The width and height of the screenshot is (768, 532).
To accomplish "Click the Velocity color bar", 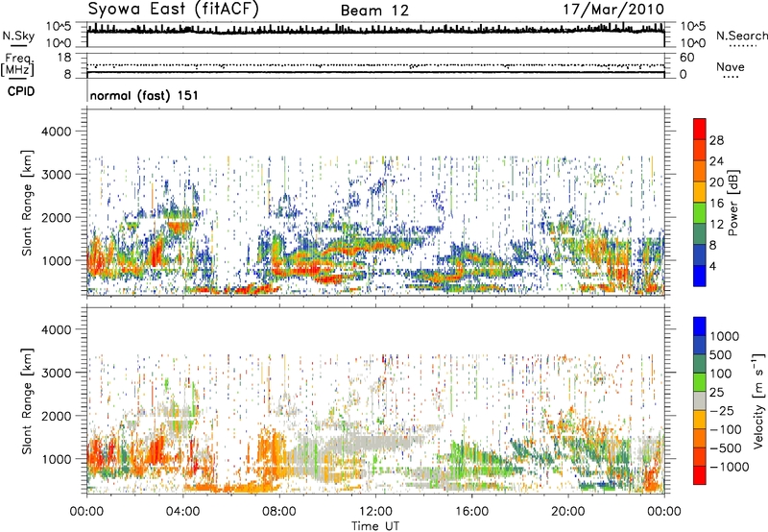I will (x=700, y=400).
